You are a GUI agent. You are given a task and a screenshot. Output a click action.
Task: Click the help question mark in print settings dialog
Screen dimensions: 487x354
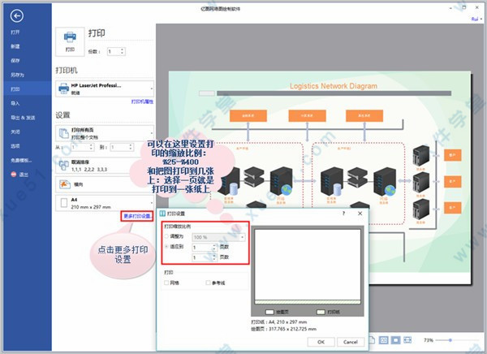pyautogui.click(x=343, y=214)
